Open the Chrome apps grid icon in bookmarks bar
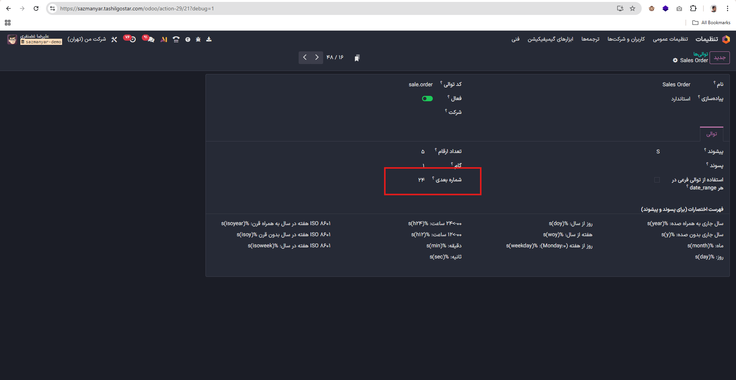The height and width of the screenshot is (380, 736). [x=8, y=23]
